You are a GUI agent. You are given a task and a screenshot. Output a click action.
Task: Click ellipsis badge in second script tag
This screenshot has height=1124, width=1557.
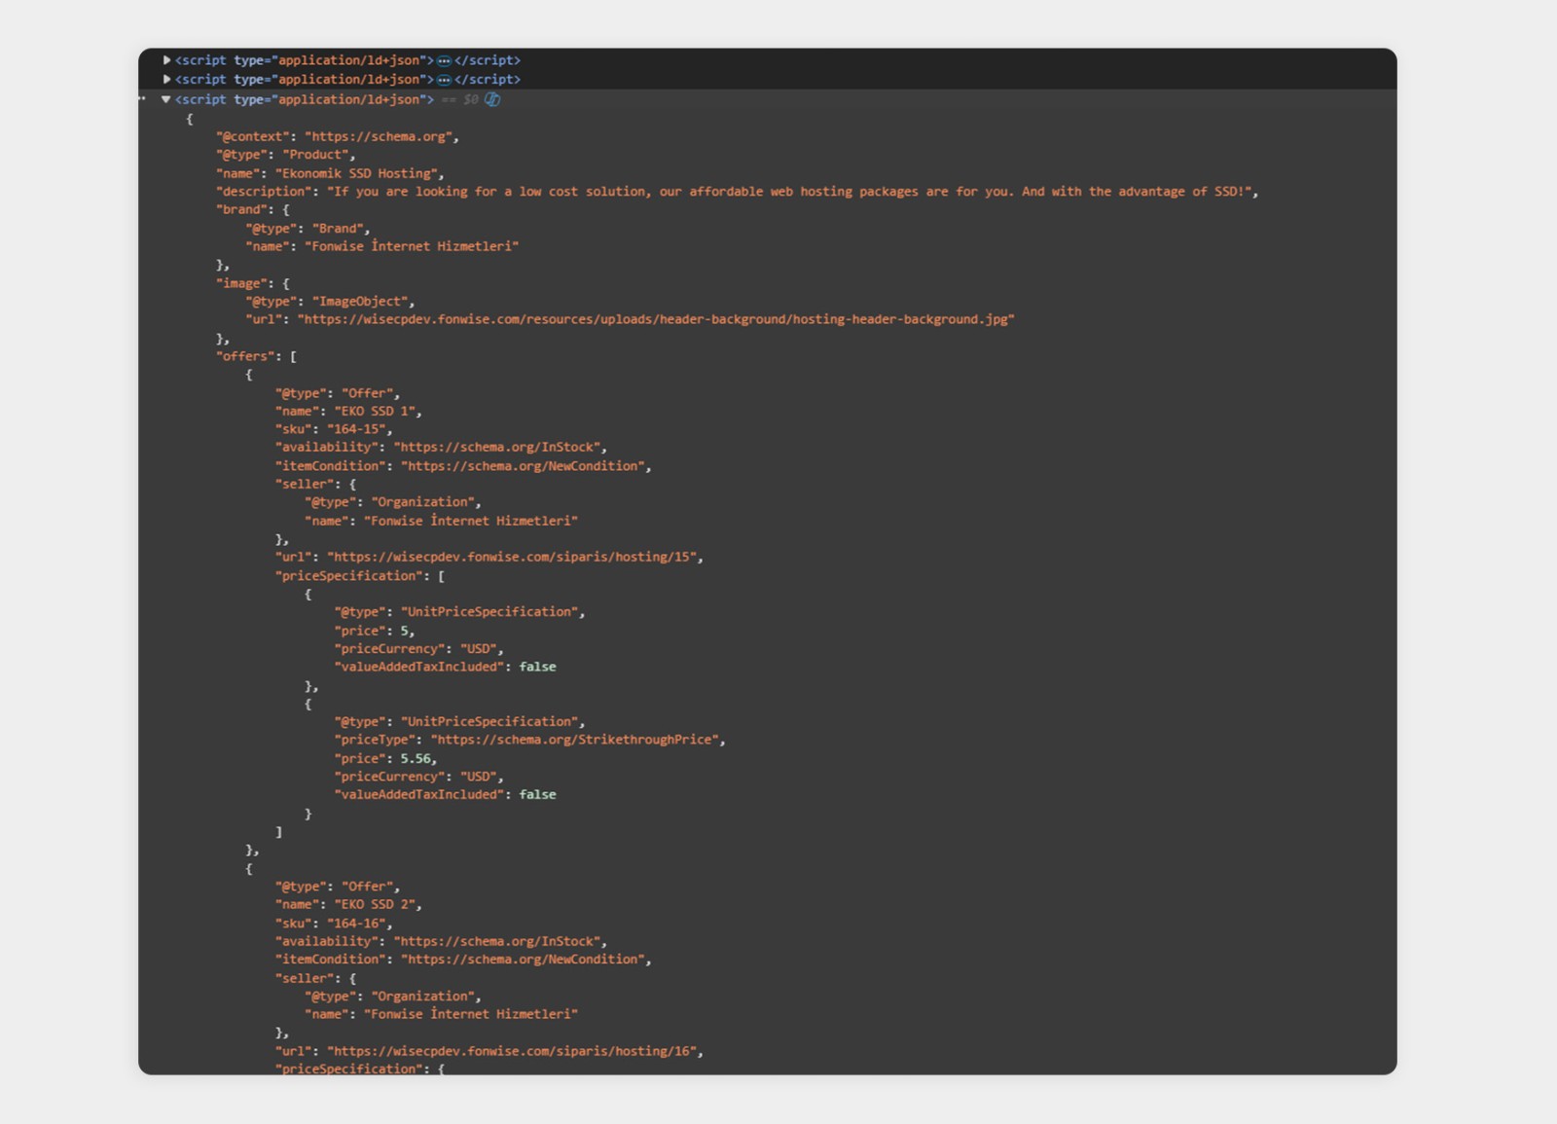click(x=444, y=80)
